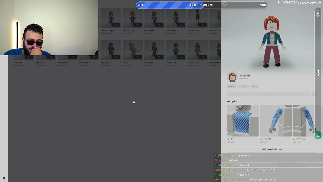Click the PinkNectar latest follower label
Screen dimensions: 323x182
[x=300, y=2]
